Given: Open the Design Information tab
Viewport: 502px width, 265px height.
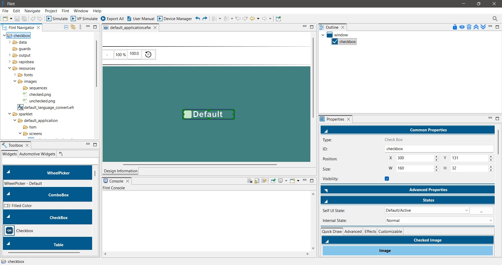Looking at the screenshot, I should point(121,171).
